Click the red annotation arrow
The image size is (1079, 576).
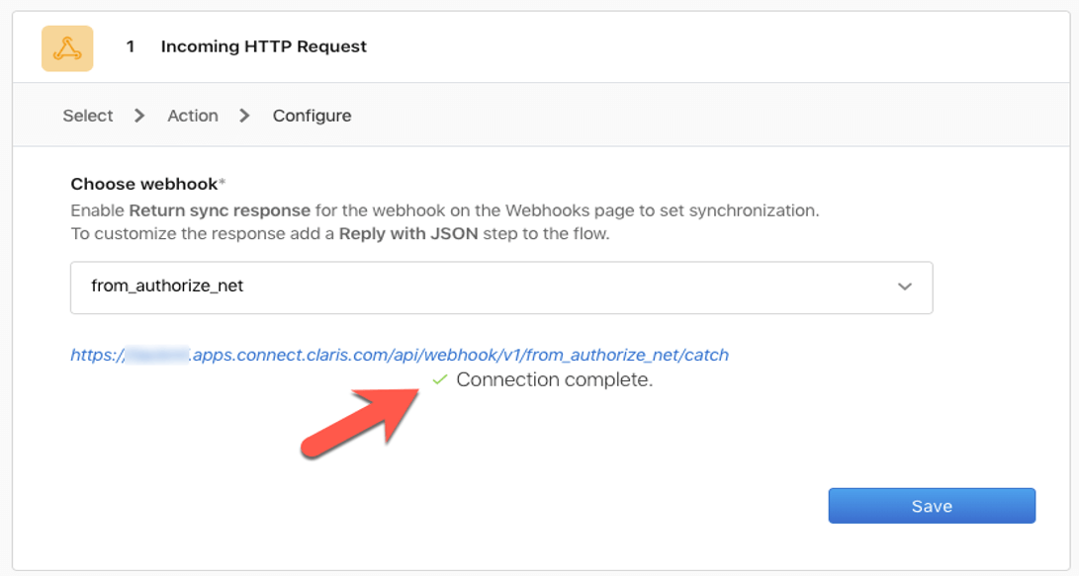coord(360,422)
